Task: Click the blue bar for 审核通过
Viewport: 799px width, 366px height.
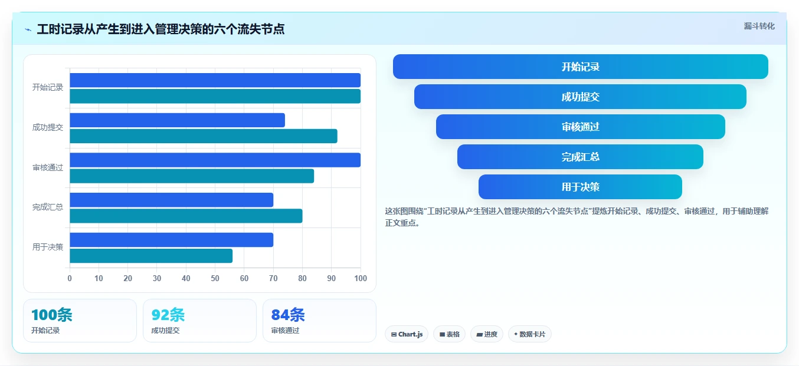Action: [x=215, y=160]
